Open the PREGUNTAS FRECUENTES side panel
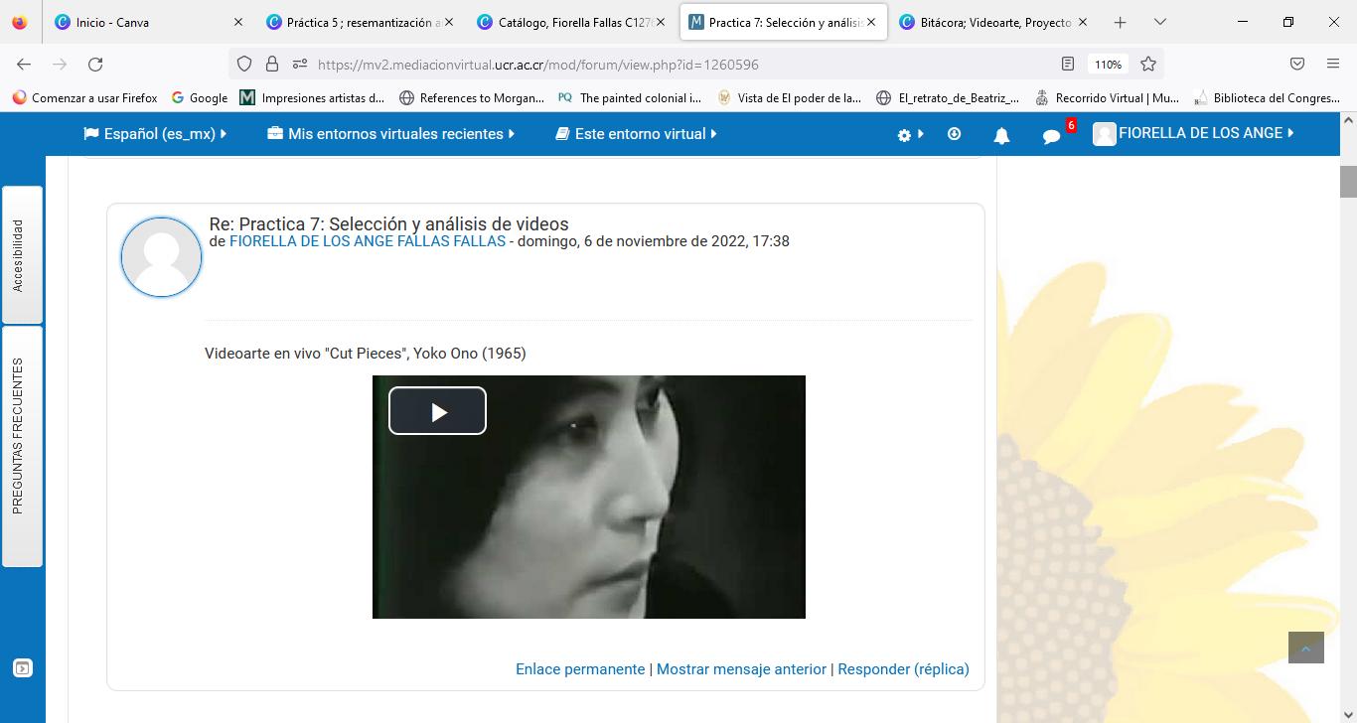 pyautogui.click(x=22, y=446)
